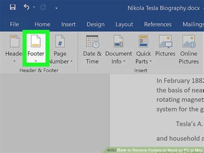The image size is (204, 153).
Task: Switch to the Home tab
Action: 42,24
